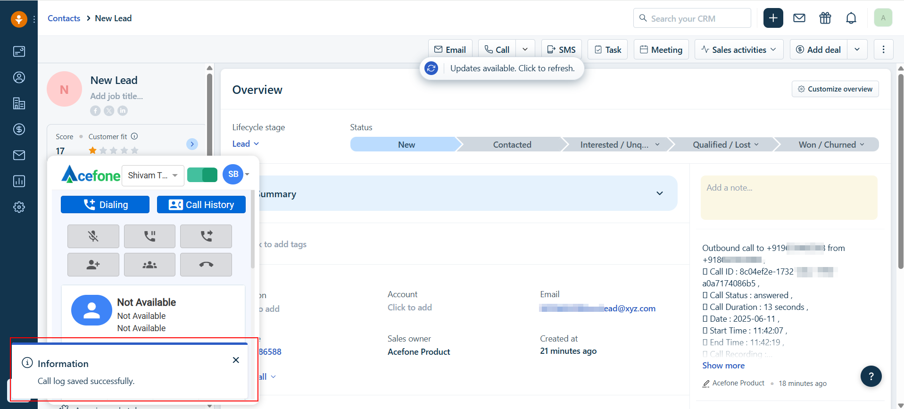Close the Information notification
The image size is (904, 409).
(236, 360)
